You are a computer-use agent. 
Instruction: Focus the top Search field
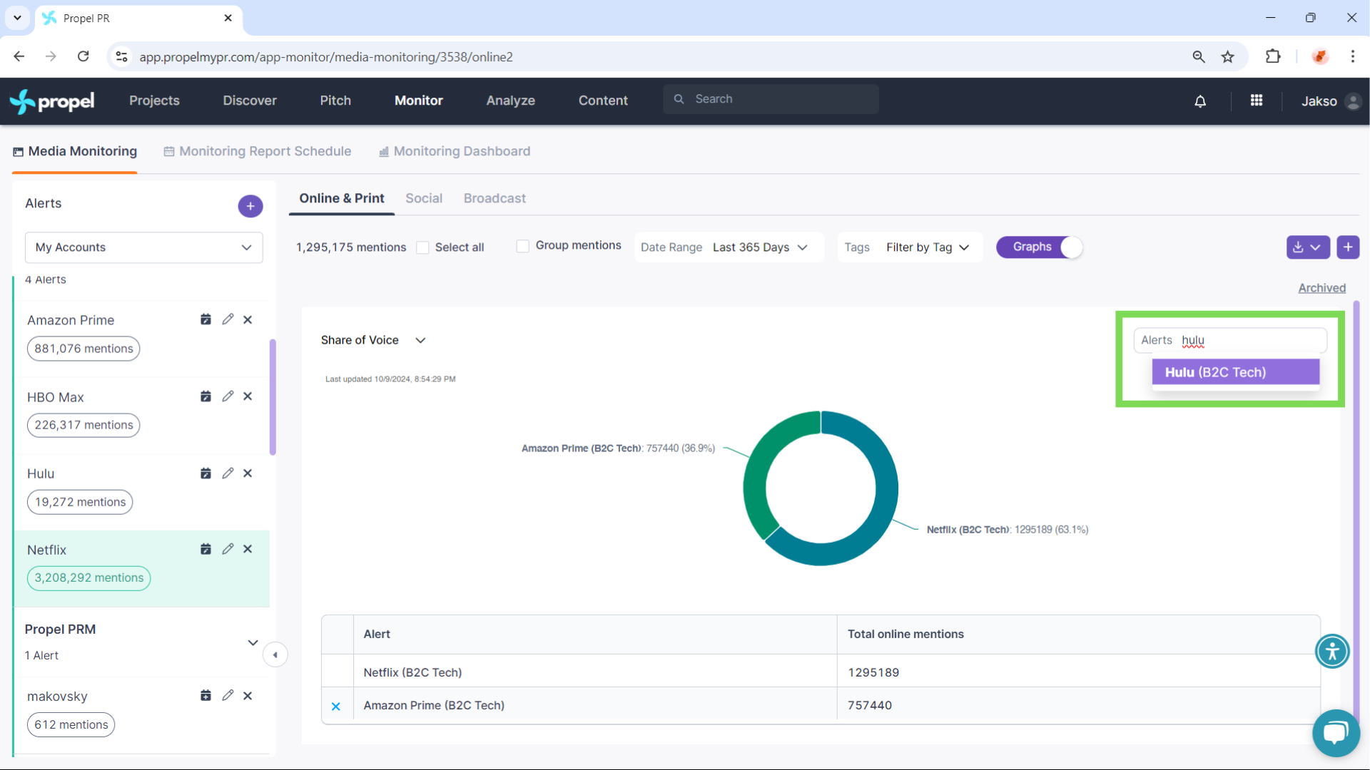click(x=771, y=99)
